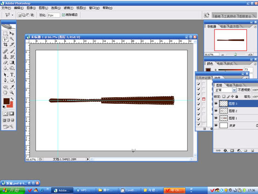Select the Move tool

pyautogui.click(x=12, y=33)
